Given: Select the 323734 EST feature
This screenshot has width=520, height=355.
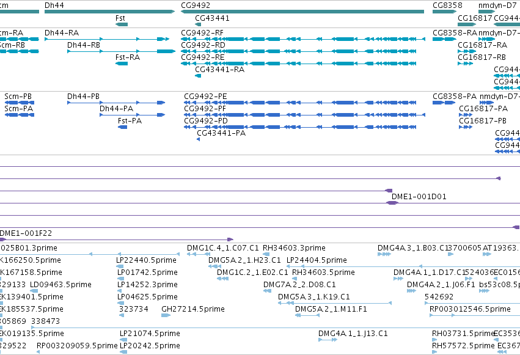Looking at the screenshot, I should pos(122,315).
